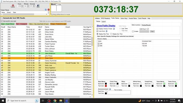Open the Help tab
Screen dimensions: 183x103
(149, 18)
